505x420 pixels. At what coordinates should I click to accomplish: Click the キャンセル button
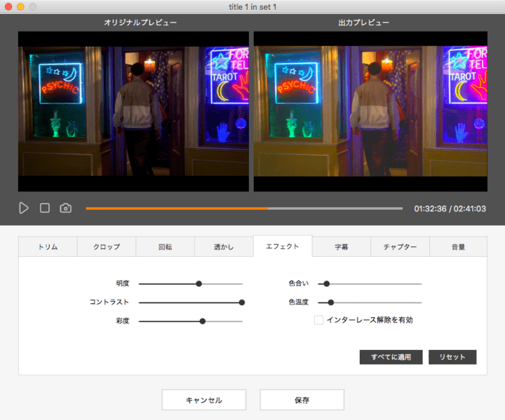click(204, 400)
